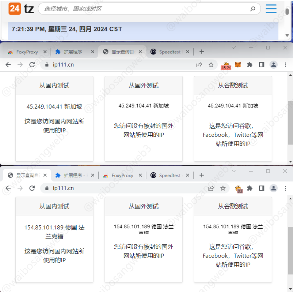Select 45.249.104.41 新加坡 under 从国内测试

[54, 107]
